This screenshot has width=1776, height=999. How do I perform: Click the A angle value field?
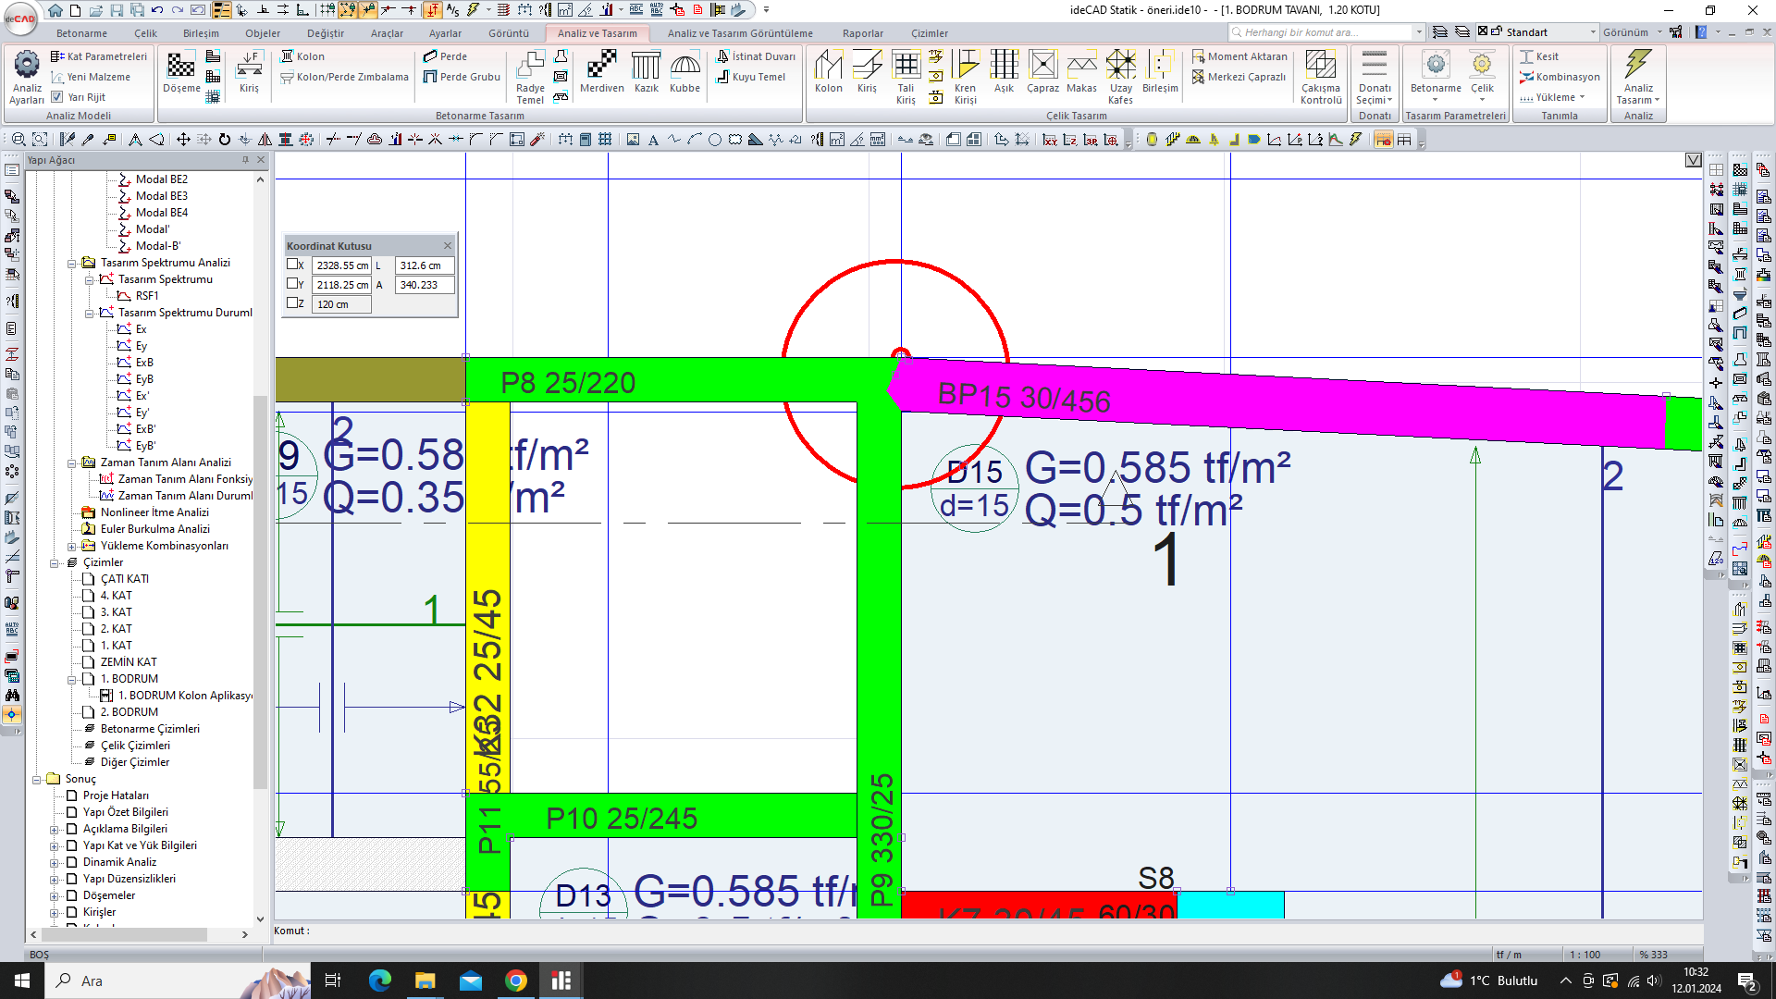(x=425, y=285)
